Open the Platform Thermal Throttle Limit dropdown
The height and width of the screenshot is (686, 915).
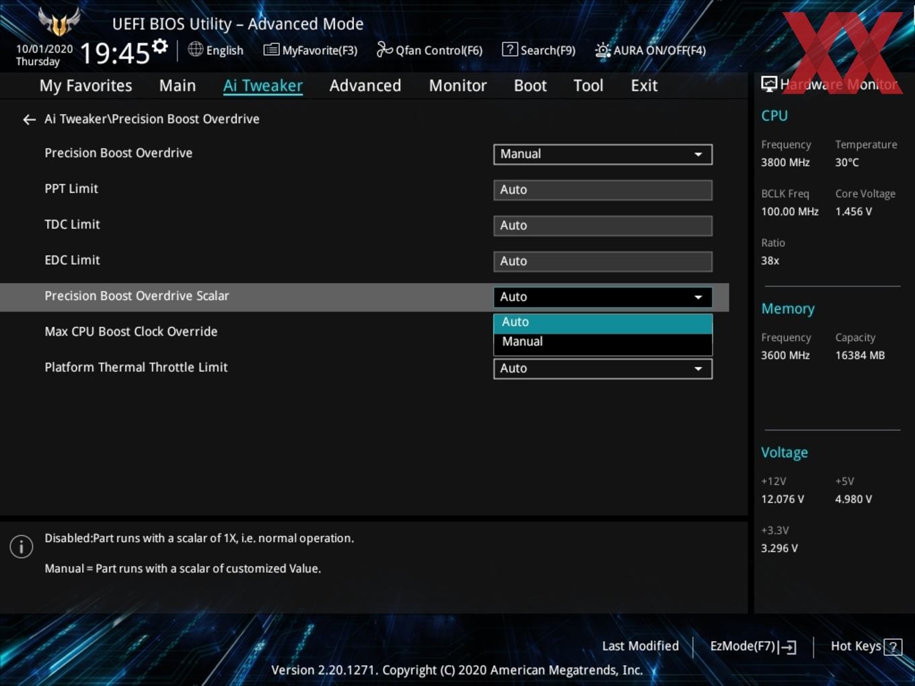click(603, 369)
